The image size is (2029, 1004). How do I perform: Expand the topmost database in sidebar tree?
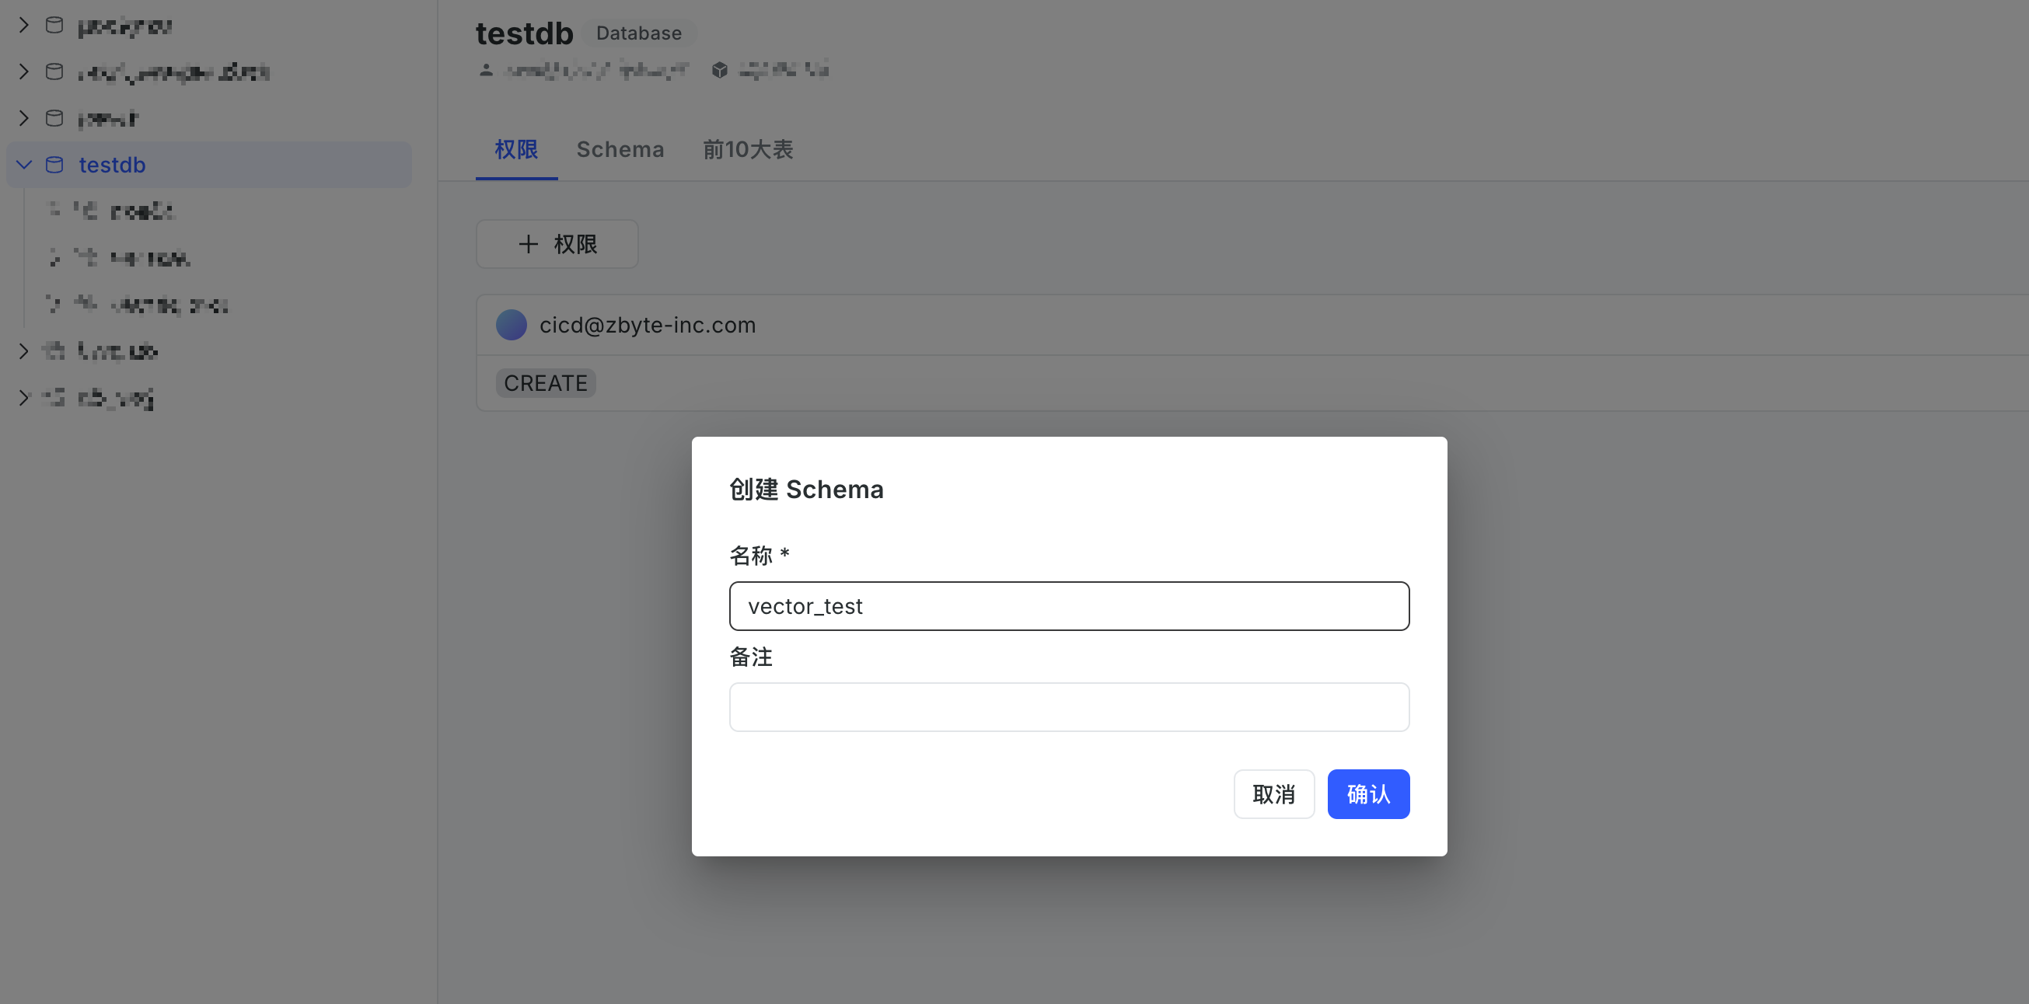point(23,25)
